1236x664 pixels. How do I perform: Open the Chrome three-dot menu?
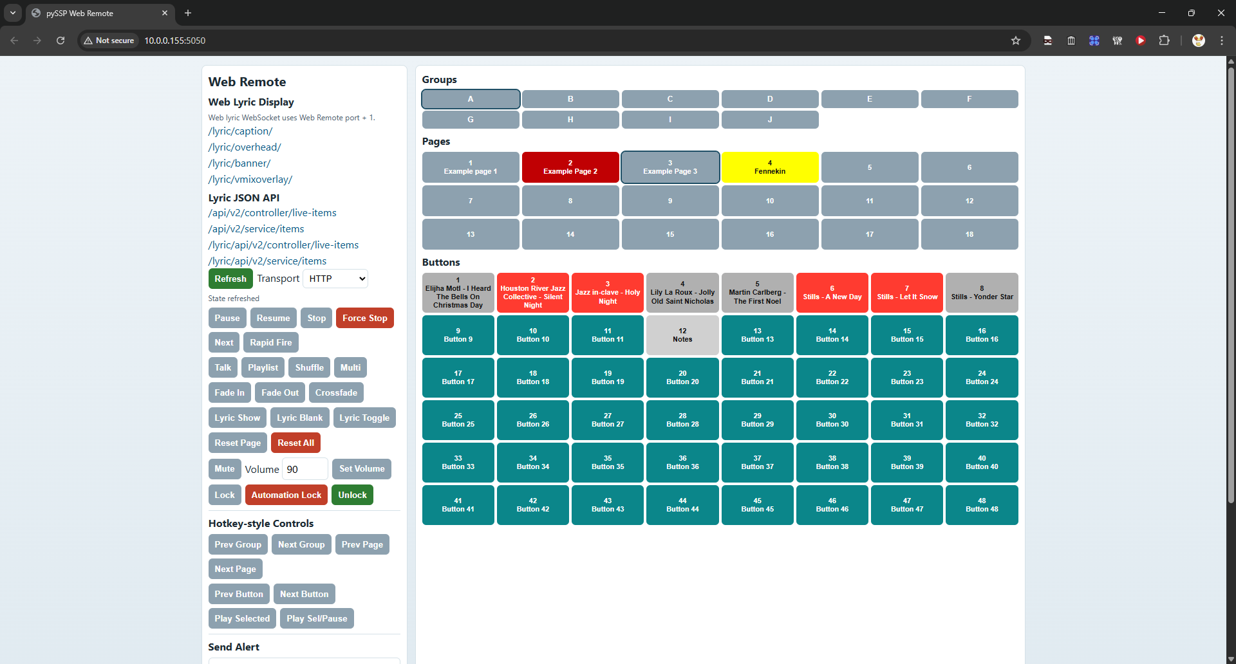pyautogui.click(x=1222, y=40)
